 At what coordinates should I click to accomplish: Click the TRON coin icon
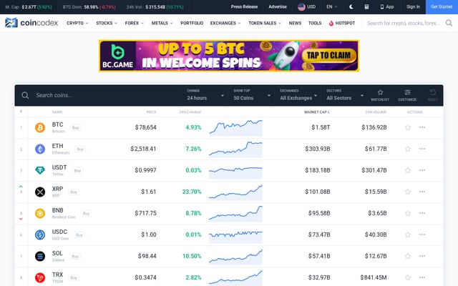coord(40,278)
